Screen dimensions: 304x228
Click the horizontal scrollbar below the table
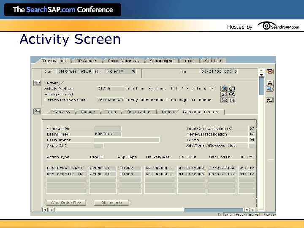click(148, 209)
